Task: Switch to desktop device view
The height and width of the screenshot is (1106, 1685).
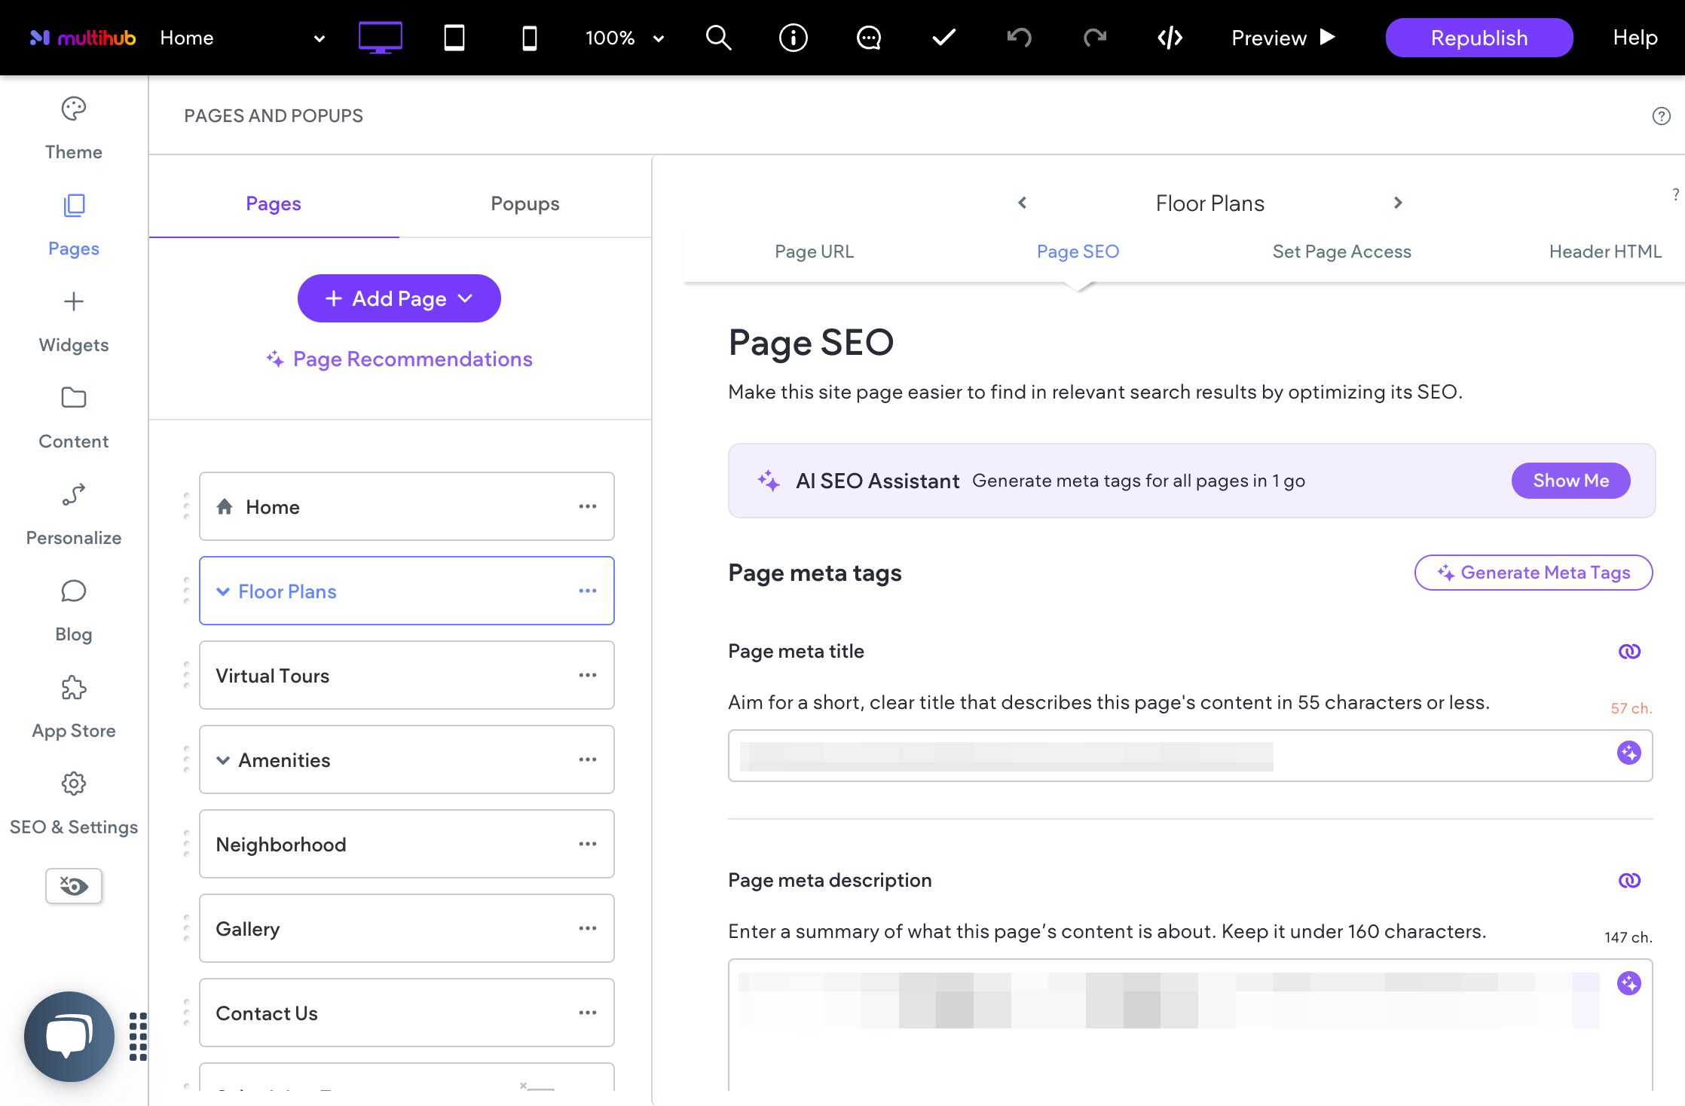Action: click(x=380, y=38)
